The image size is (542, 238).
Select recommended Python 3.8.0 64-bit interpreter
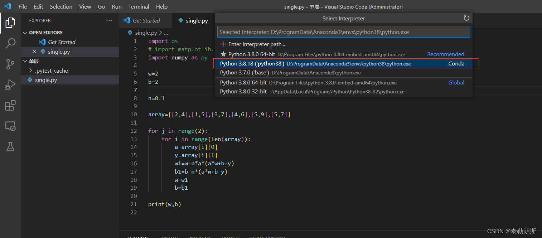343,54
